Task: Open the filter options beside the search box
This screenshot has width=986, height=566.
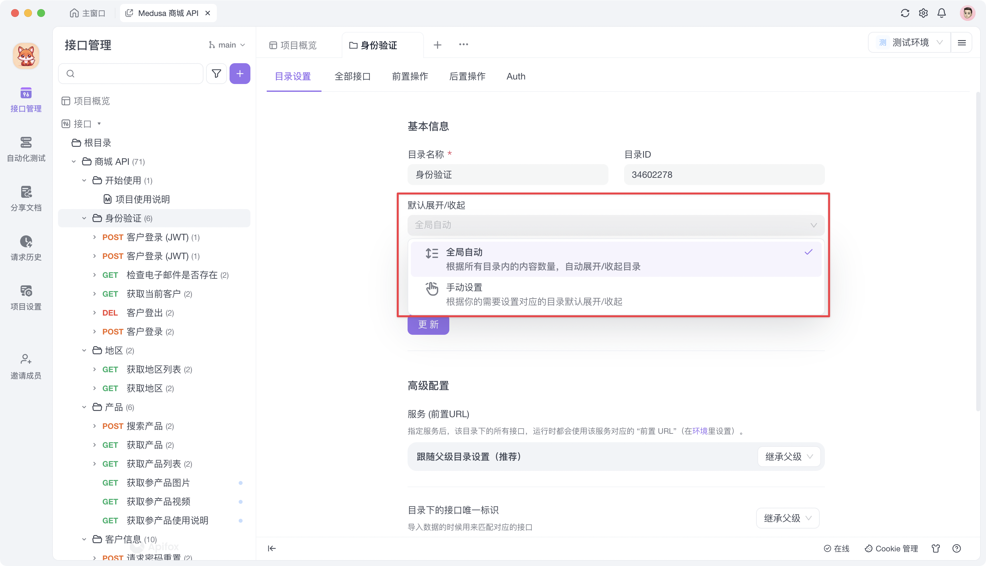Action: 217,73
